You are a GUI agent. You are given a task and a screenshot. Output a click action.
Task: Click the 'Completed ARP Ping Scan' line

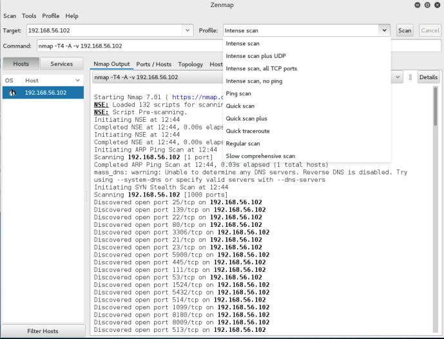click(211, 164)
